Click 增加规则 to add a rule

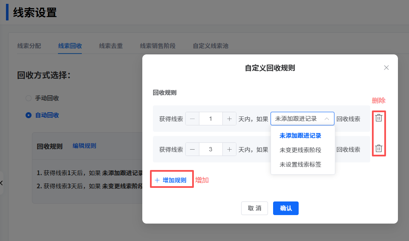coord(171,180)
